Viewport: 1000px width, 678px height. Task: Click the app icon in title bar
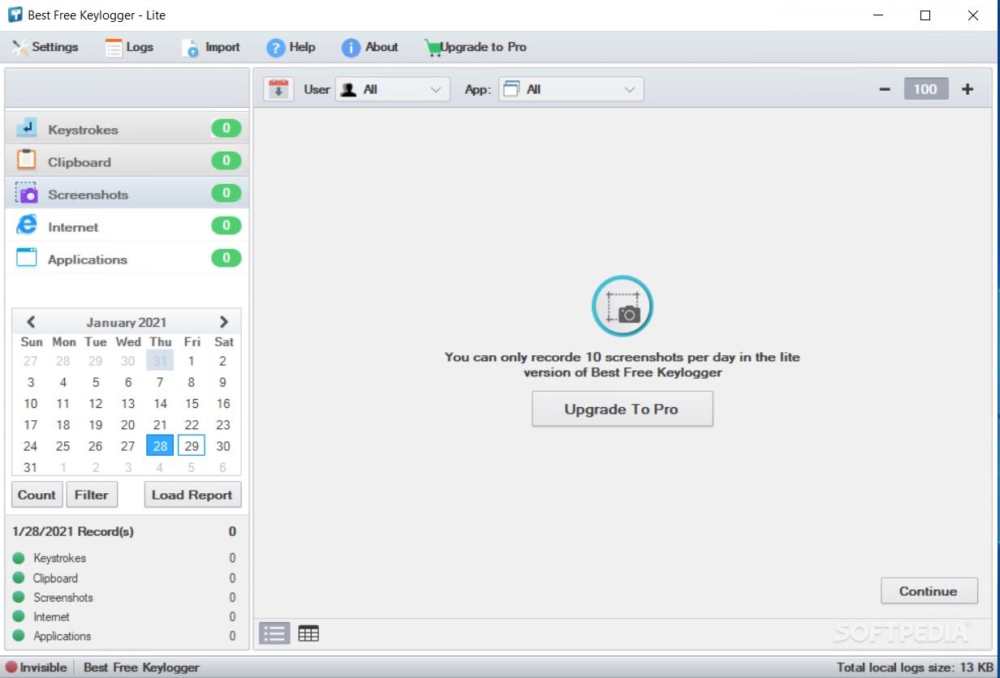coord(15,15)
